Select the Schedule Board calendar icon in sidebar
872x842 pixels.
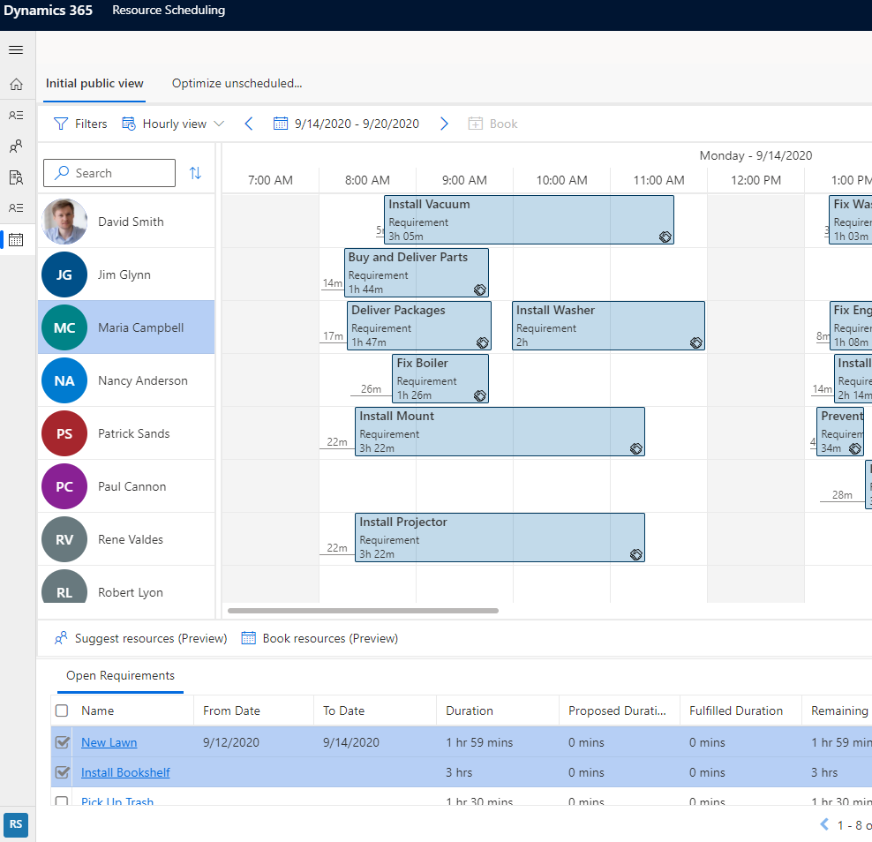[16, 239]
